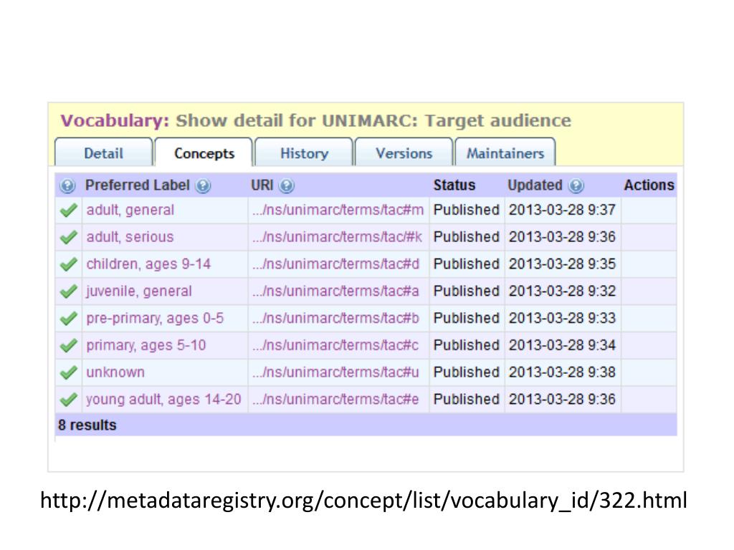This screenshot has height=550, width=734.
Task: Click URI ending in tac#u
Action: coord(335,372)
